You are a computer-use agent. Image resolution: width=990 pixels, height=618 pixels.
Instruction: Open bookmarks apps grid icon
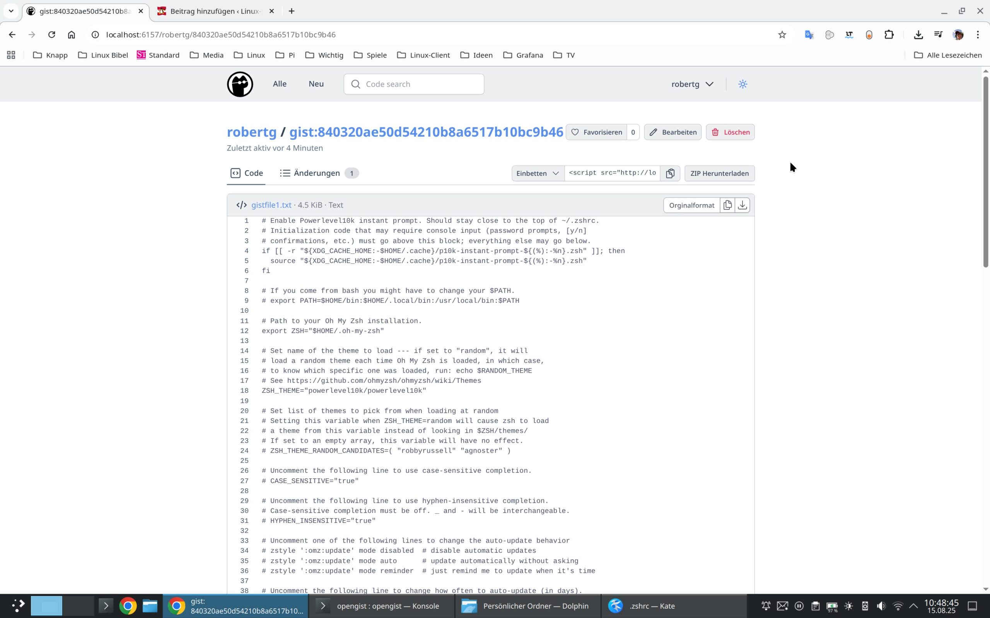coord(11,55)
